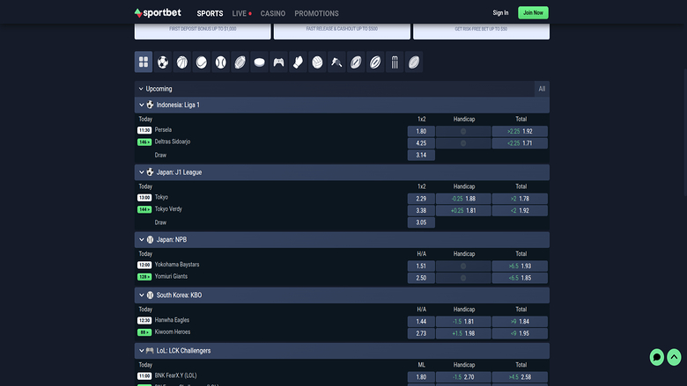Pick Tokyo Verdy +0.25 handicap at 1.81
This screenshot has width=687, height=386.
coord(463,210)
